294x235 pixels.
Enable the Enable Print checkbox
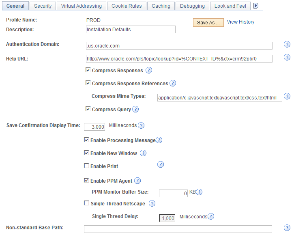(86, 166)
